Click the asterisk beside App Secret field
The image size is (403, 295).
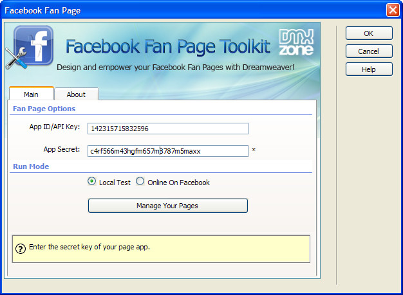pos(254,150)
